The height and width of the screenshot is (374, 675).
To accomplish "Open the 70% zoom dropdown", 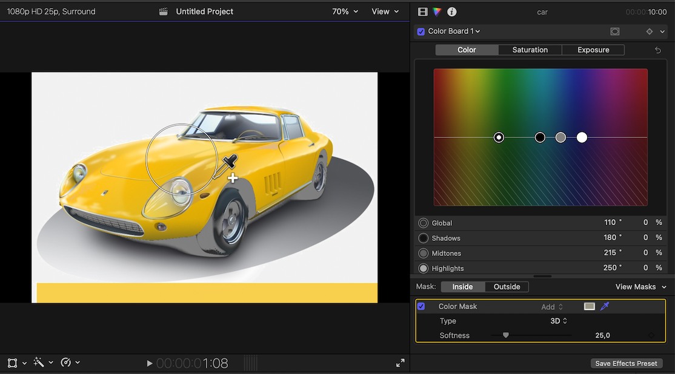I will pyautogui.click(x=345, y=11).
